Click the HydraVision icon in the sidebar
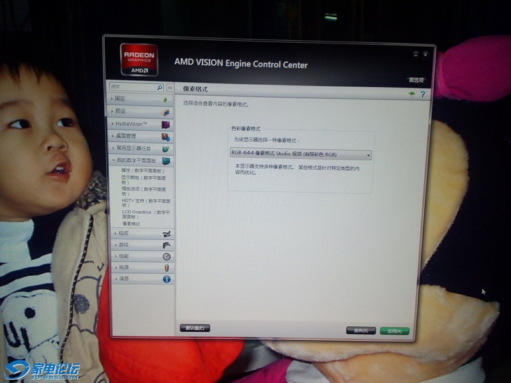 tap(165, 124)
